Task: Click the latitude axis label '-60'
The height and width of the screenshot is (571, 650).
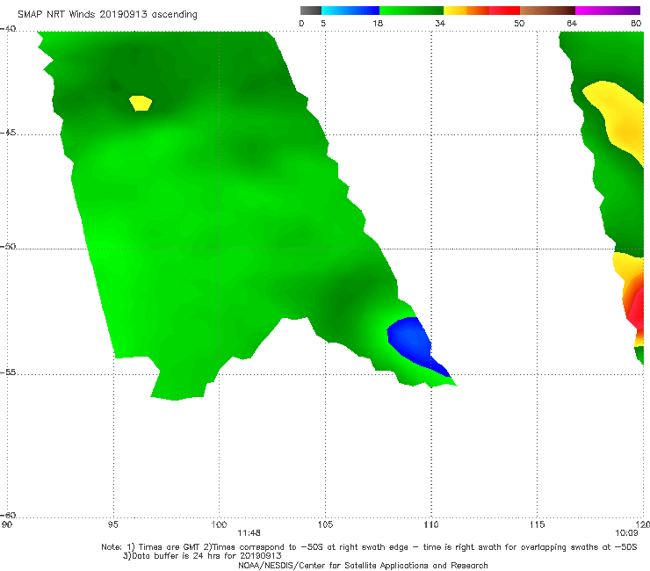Action: click(8, 515)
